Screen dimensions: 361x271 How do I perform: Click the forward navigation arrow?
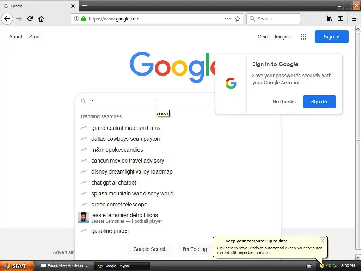(x=19, y=19)
